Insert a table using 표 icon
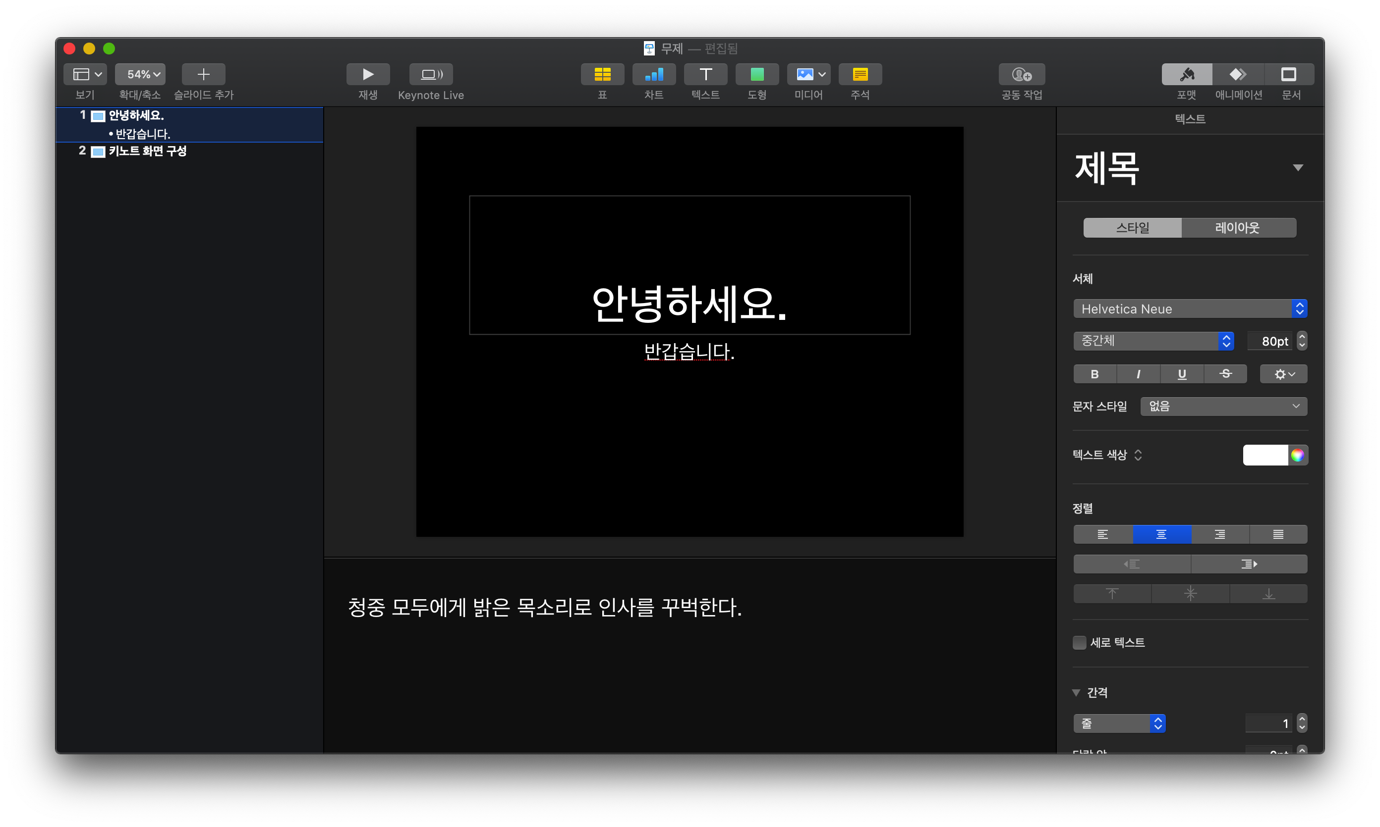Screen dimensions: 1380x827 (602, 74)
